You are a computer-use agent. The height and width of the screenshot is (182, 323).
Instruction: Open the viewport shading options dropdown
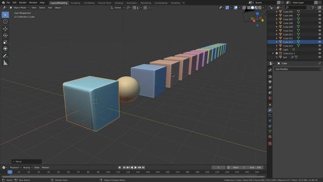(263, 8)
